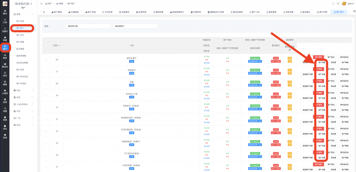Screen dimensions: 356x172
Task: Click the 数据 chart icon in sidebar
Action: click(x=5, y=38)
